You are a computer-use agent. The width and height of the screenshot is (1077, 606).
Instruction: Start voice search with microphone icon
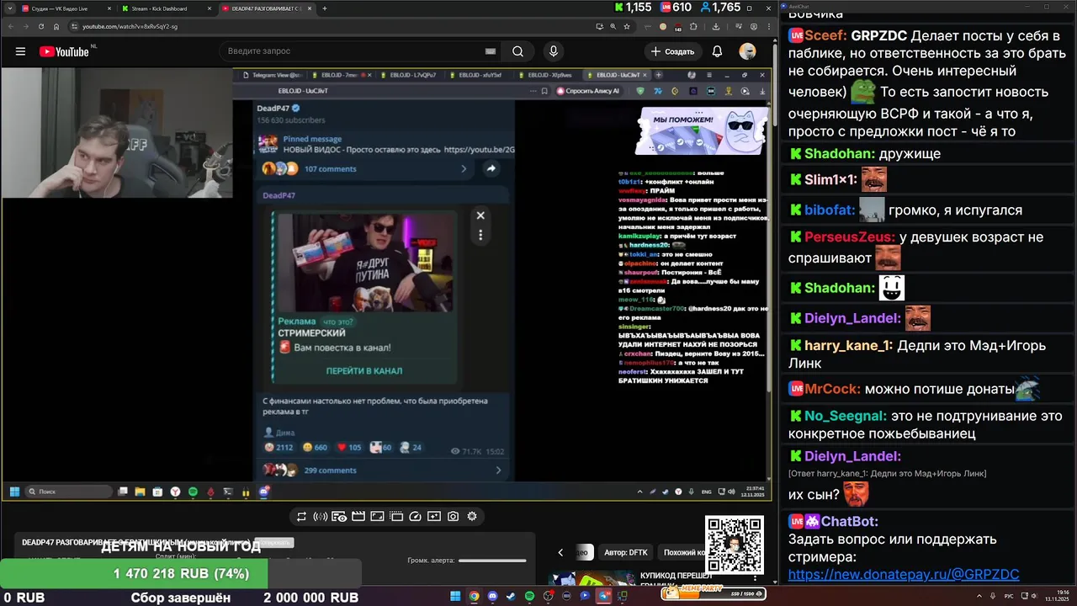pyautogui.click(x=553, y=51)
